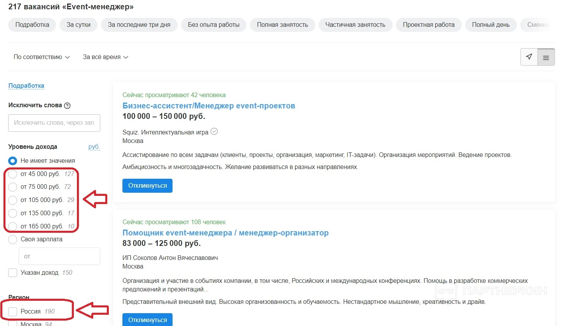Viewport: 567px width, 326px height.
Task: Tick the 'Россия' region checkbox
Action: tap(13, 312)
